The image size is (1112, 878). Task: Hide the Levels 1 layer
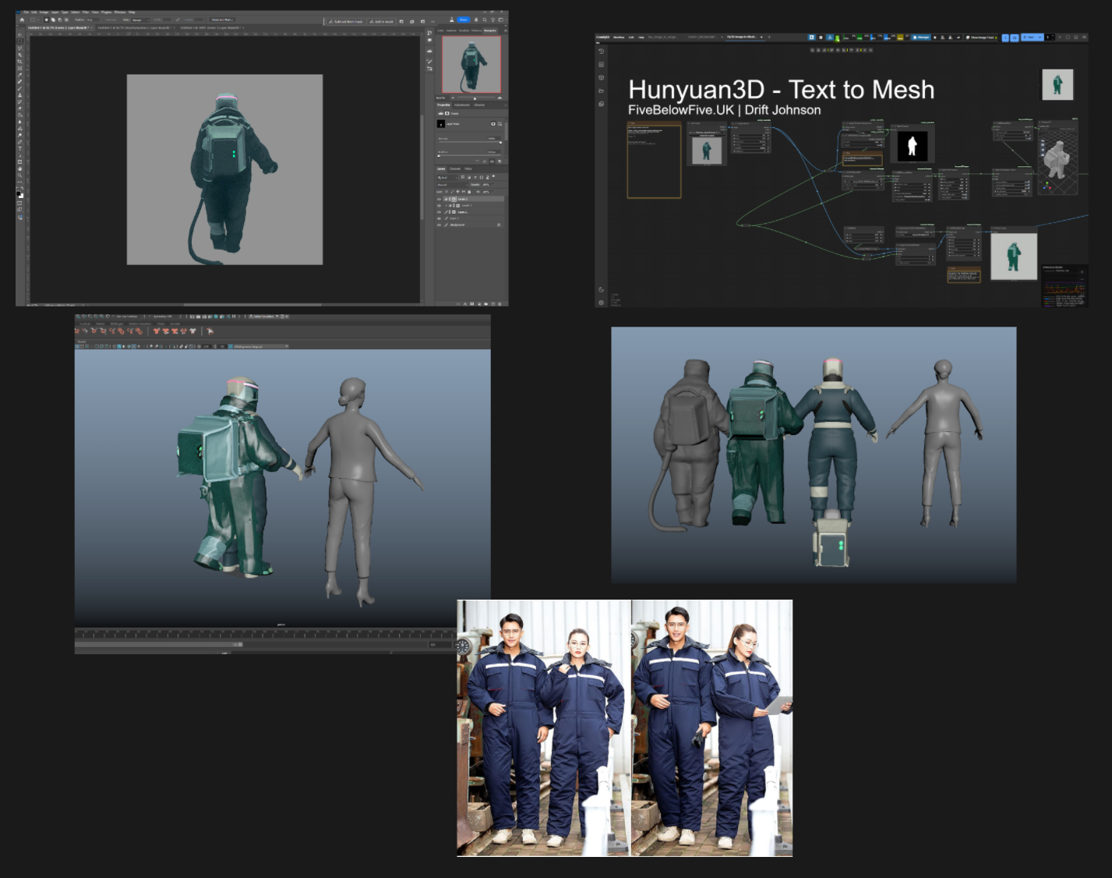[x=439, y=206]
